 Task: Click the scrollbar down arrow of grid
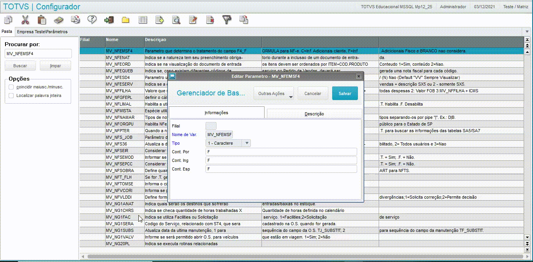pos(527,237)
